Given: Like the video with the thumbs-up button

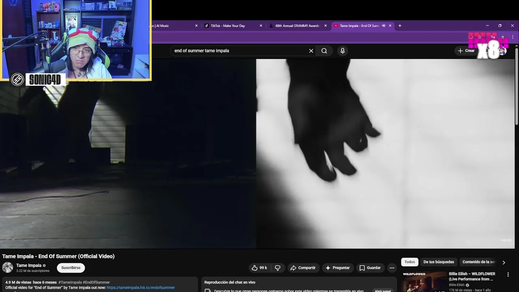Looking at the screenshot, I should click(x=259, y=268).
